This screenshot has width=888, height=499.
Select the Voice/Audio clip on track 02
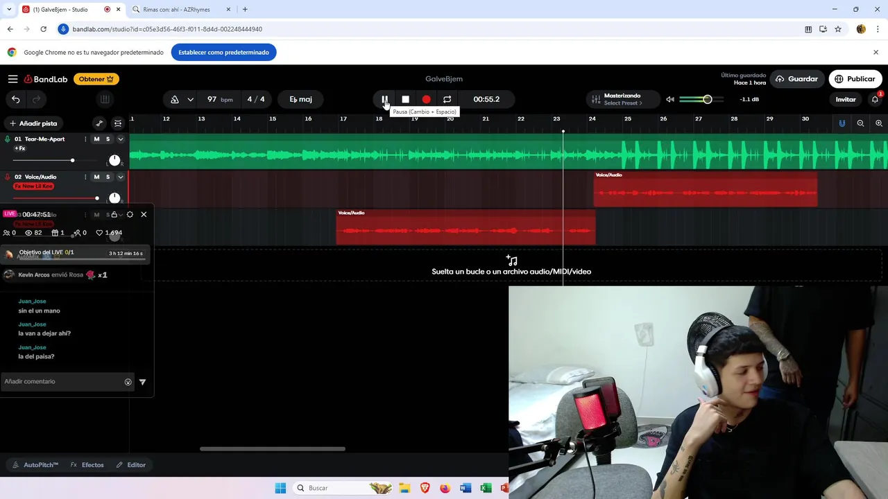tap(706, 189)
